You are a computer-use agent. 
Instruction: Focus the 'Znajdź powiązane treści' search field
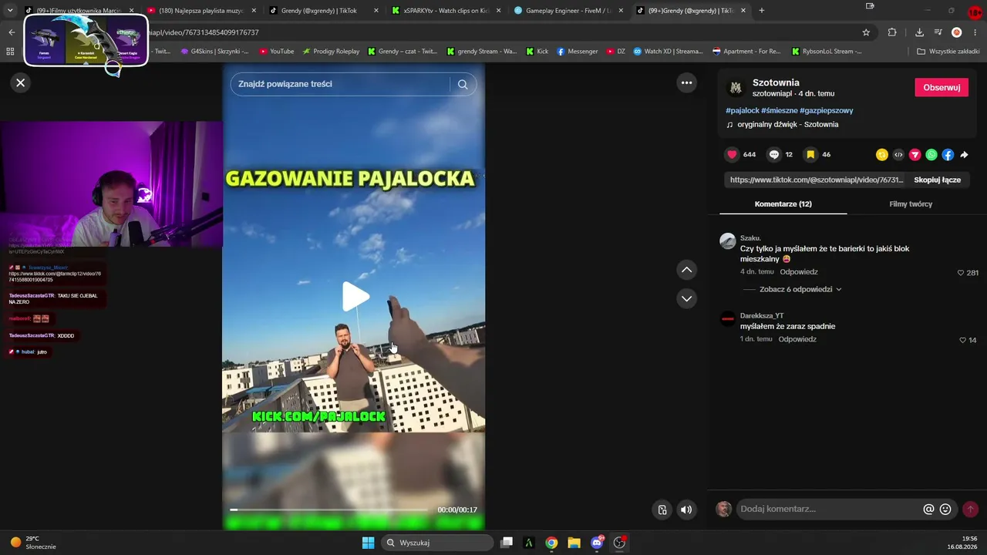(x=340, y=84)
